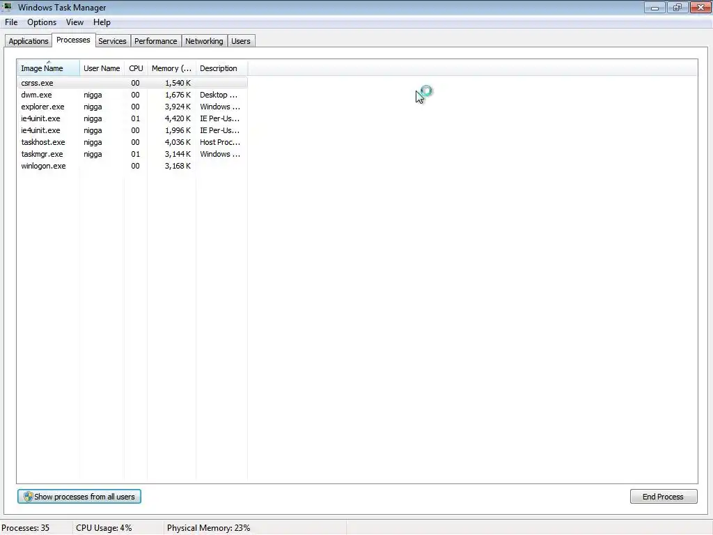The image size is (713, 535).
Task: Click the "Desktop ..." description cell
Action: [219, 95]
